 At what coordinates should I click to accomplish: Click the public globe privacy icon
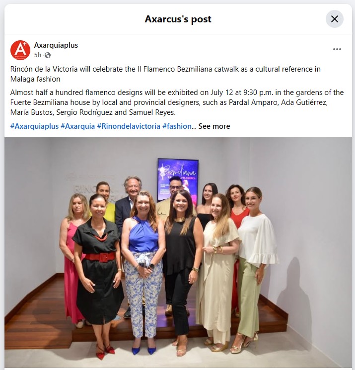(x=48, y=55)
